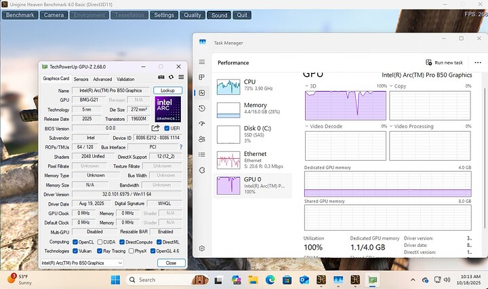
Task: Open Startup apps in Task Manager sidebar
Action: [202, 123]
